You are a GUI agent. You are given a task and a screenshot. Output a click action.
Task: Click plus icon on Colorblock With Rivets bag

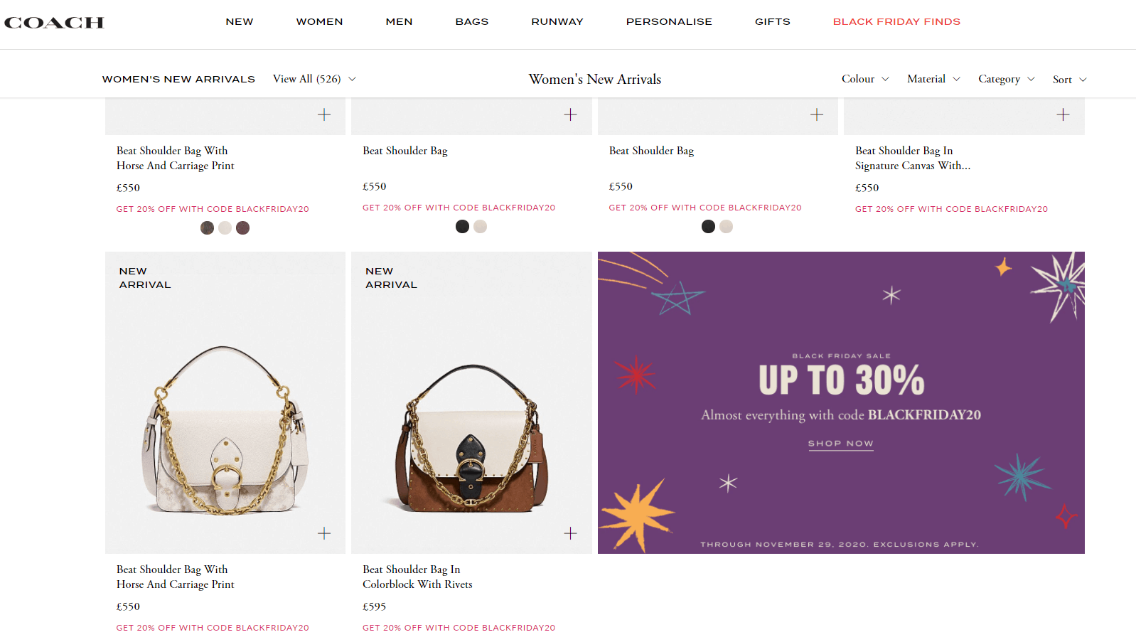pos(570,533)
